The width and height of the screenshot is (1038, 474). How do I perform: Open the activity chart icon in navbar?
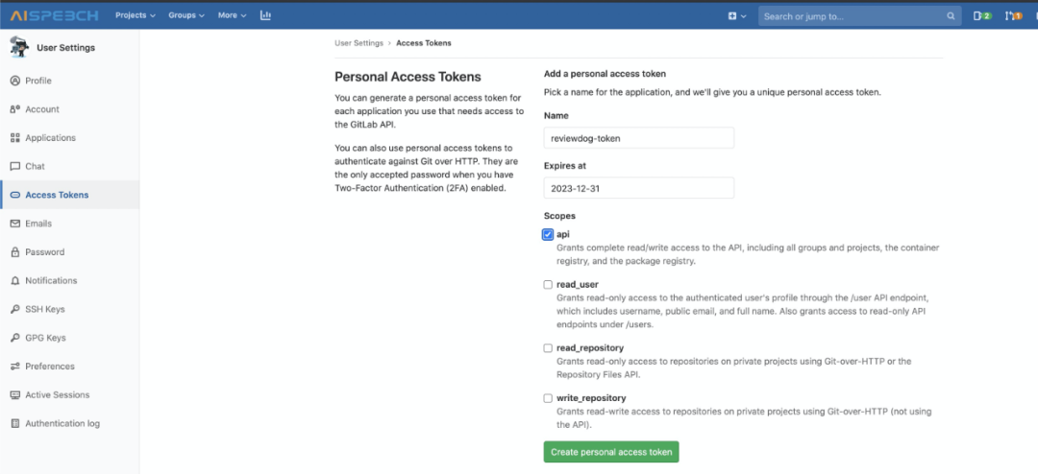[265, 15]
